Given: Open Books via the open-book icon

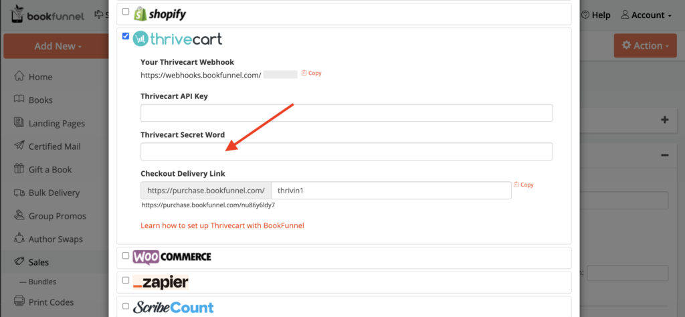Looking at the screenshot, I should [19, 100].
